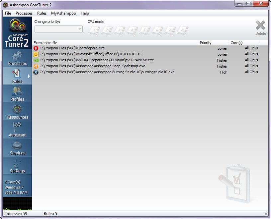Viewport: 271px width, 219px height.
Task: Click All CPUs for OUTLOOK.EXE
Action: [x=251, y=54]
